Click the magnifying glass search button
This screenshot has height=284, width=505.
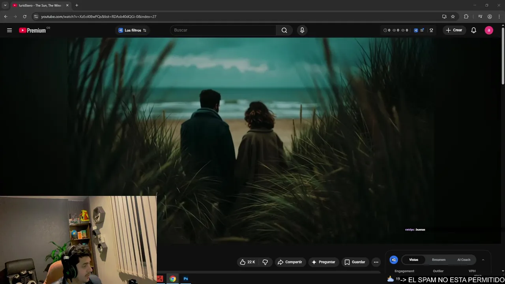[x=284, y=30]
